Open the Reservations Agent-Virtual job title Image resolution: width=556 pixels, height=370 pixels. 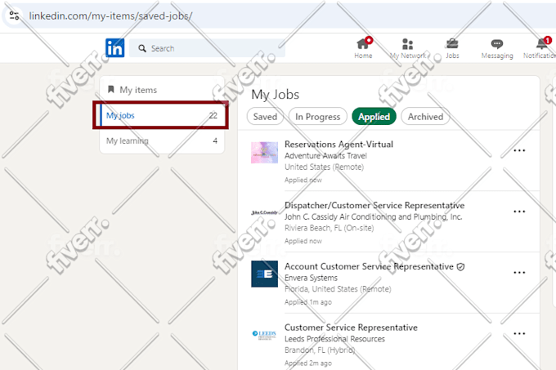click(x=339, y=145)
